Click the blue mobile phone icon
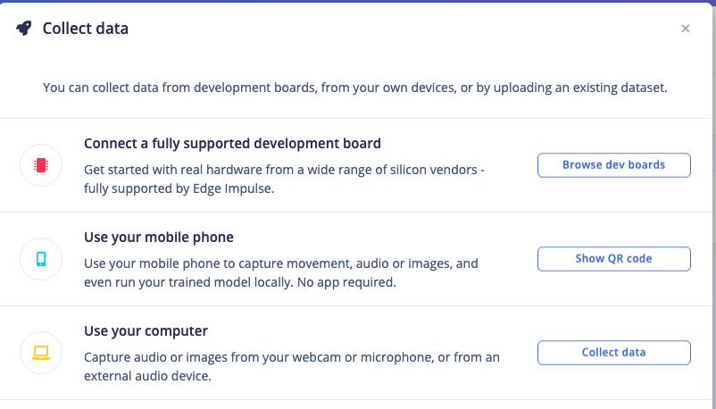This screenshot has height=409, width=716. point(41,259)
